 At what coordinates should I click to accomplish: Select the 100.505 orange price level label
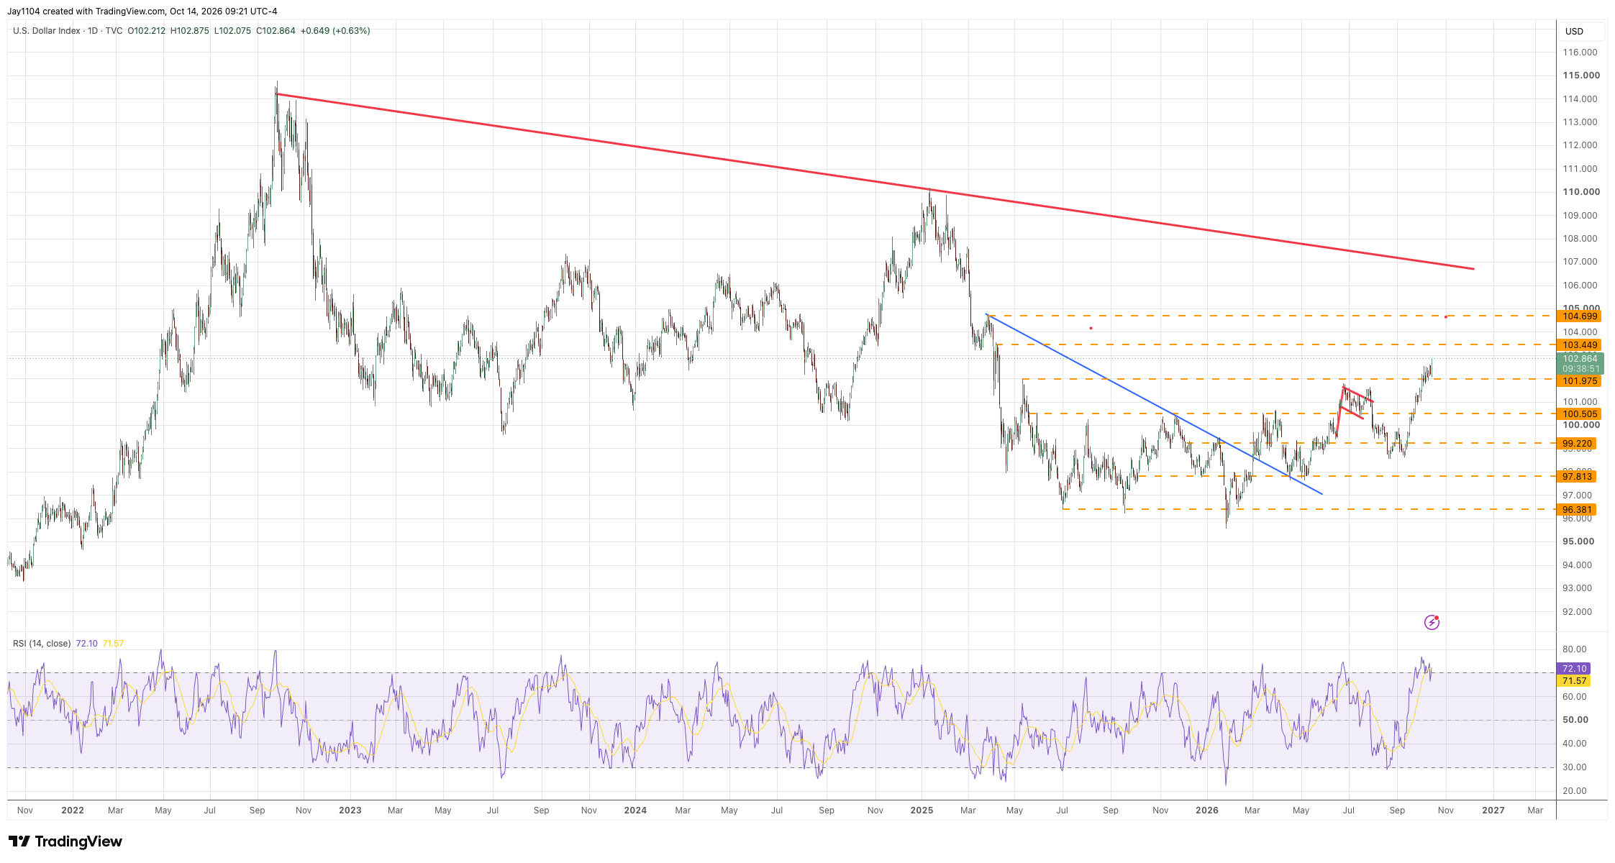(1580, 414)
